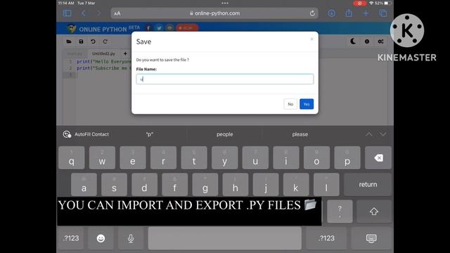Tap the u key

tap(255, 157)
